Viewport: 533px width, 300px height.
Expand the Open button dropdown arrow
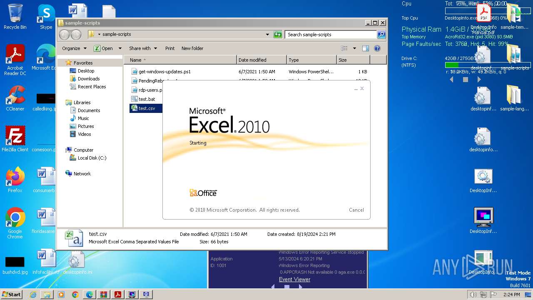click(x=120, y=48)
